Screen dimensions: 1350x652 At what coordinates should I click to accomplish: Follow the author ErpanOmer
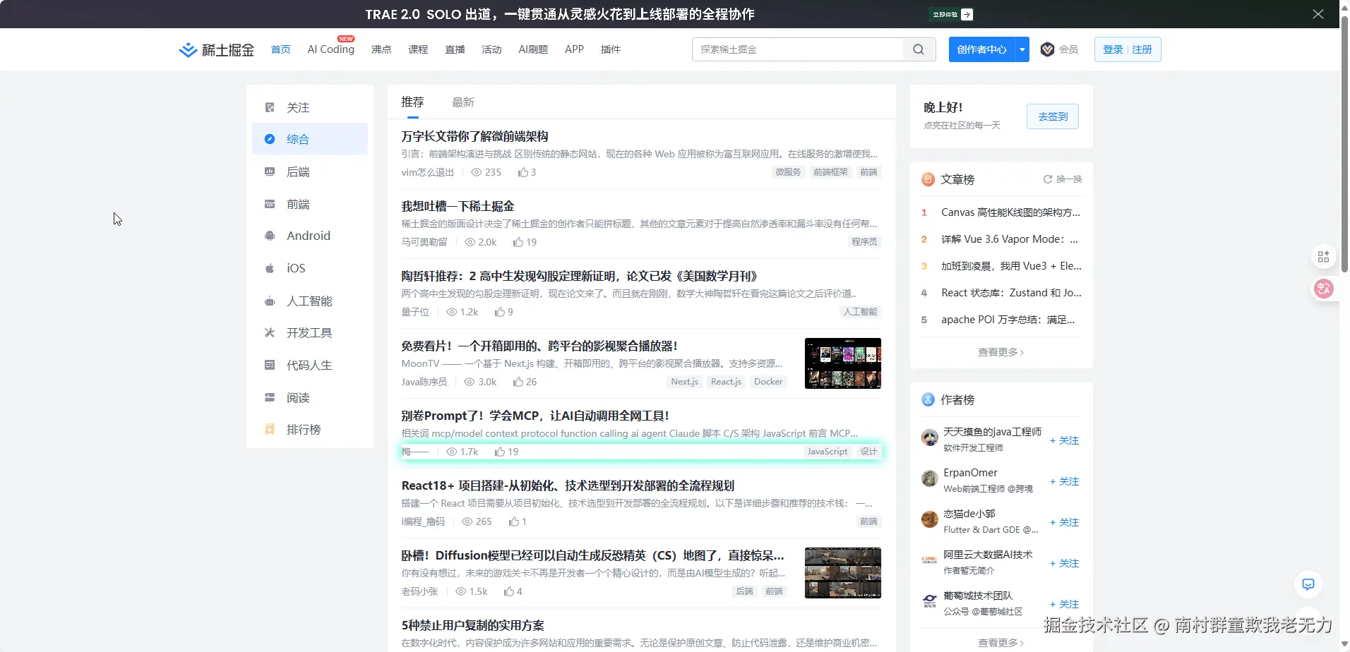click(x=1064, y=481)
